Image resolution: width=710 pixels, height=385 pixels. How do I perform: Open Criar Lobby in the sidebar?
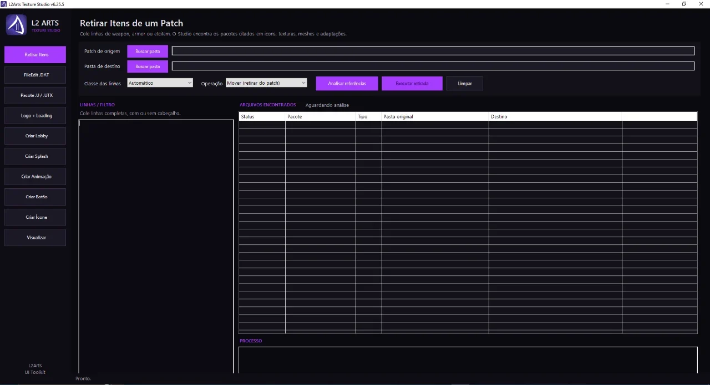[x=35, y=136]
